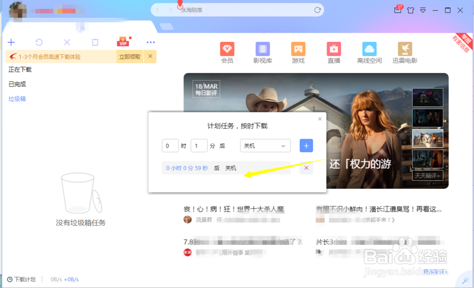
Task: Click the search input field
Action: coord(237,9)
